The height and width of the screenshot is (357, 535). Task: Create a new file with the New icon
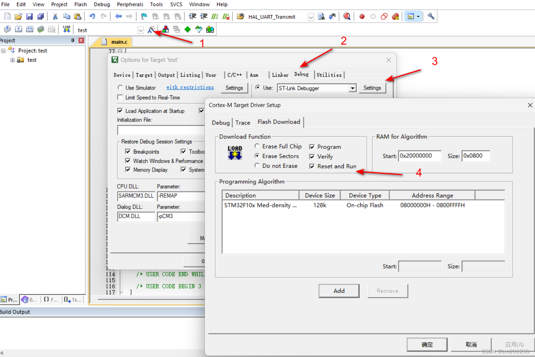click(x=7, y=16)
